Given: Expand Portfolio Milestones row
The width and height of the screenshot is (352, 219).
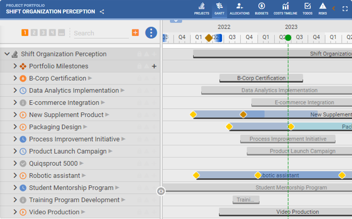Looking at the screenshot, I should (x=15, y=66).
